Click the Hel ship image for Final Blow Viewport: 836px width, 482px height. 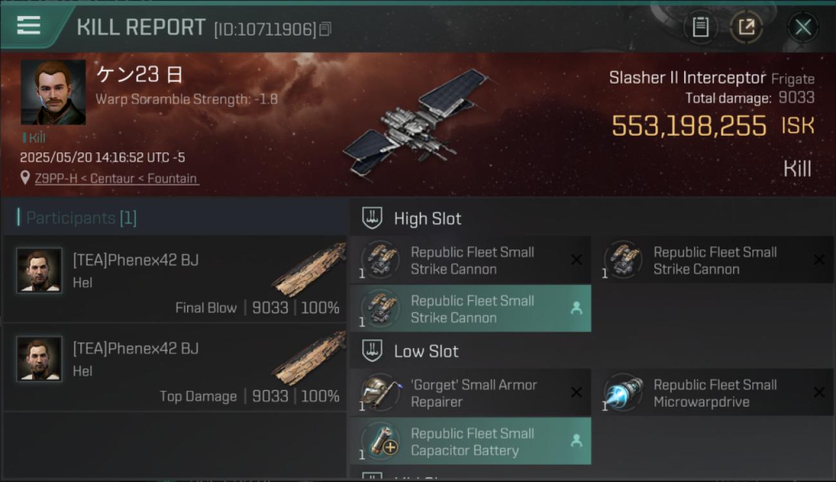point(309,271)
